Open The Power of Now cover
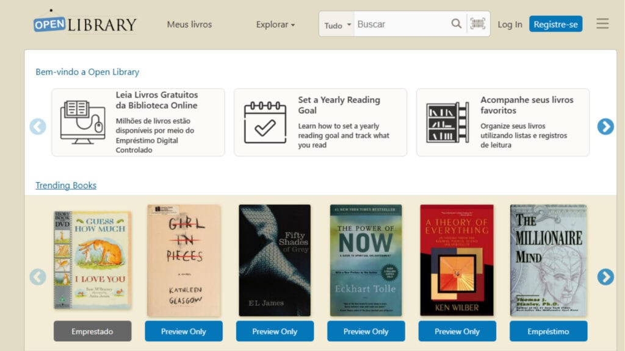625x351 pixels. [x=366, y=260]
